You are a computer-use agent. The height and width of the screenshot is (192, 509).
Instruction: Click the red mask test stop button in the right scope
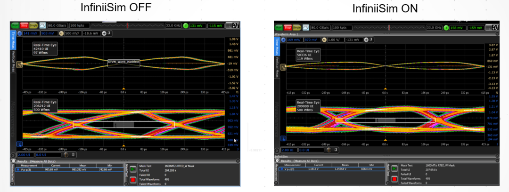(395, 179)
